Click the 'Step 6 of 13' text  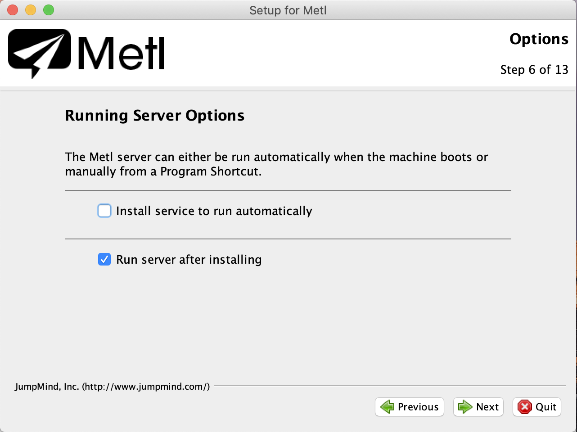[x=534, y=70]
